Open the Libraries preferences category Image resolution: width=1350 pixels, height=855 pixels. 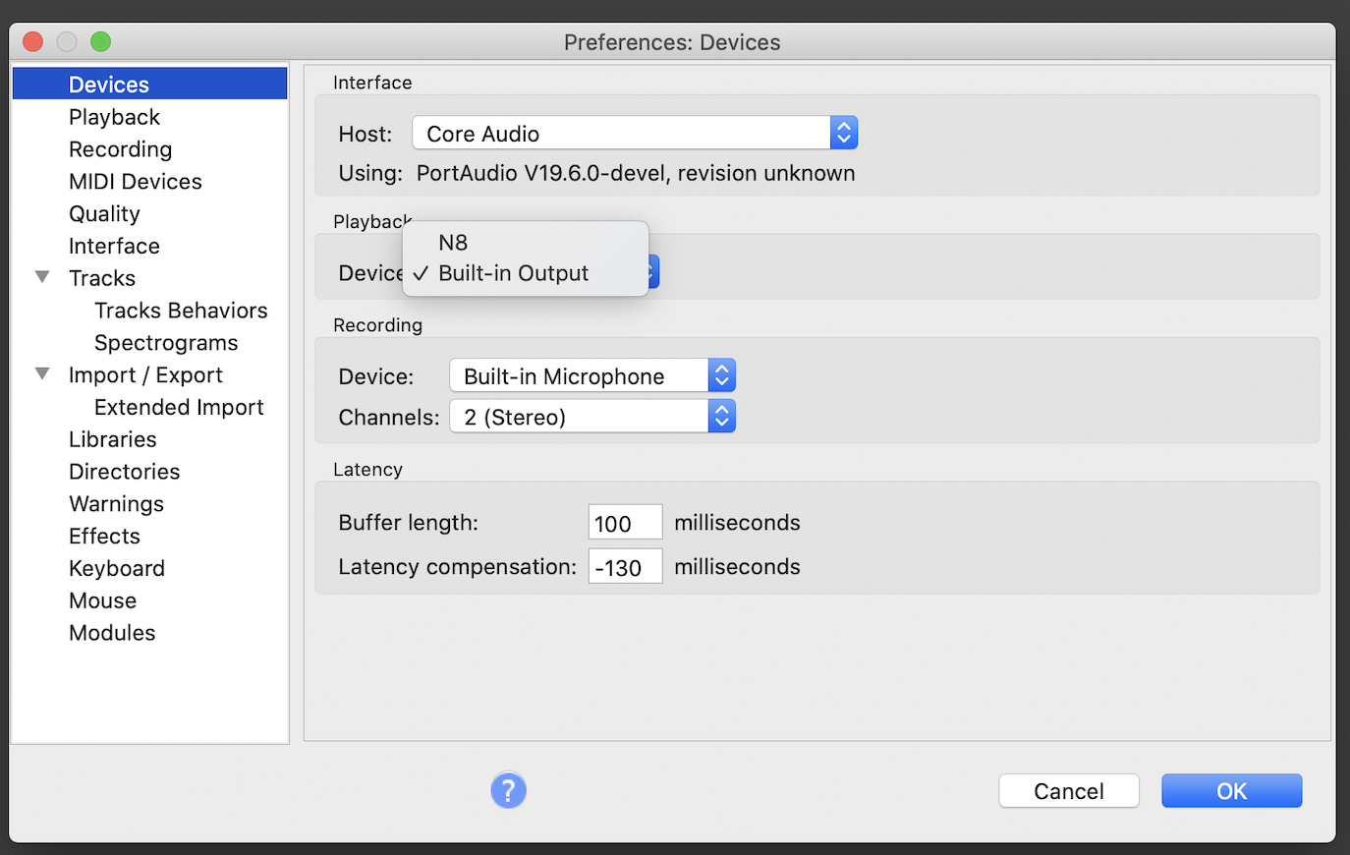click(x=113, y=439)
